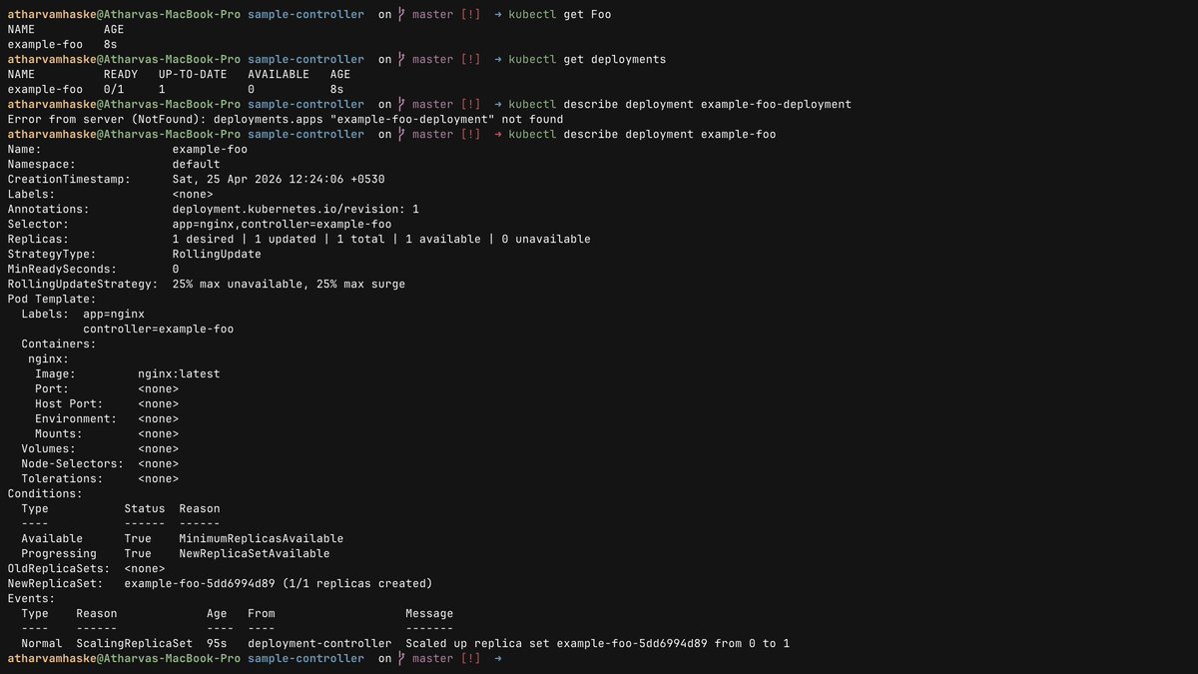Screen dimensions: 1198x674
Task: Click the 'UP-TO-DATE' column header
Action: [193, 75]
